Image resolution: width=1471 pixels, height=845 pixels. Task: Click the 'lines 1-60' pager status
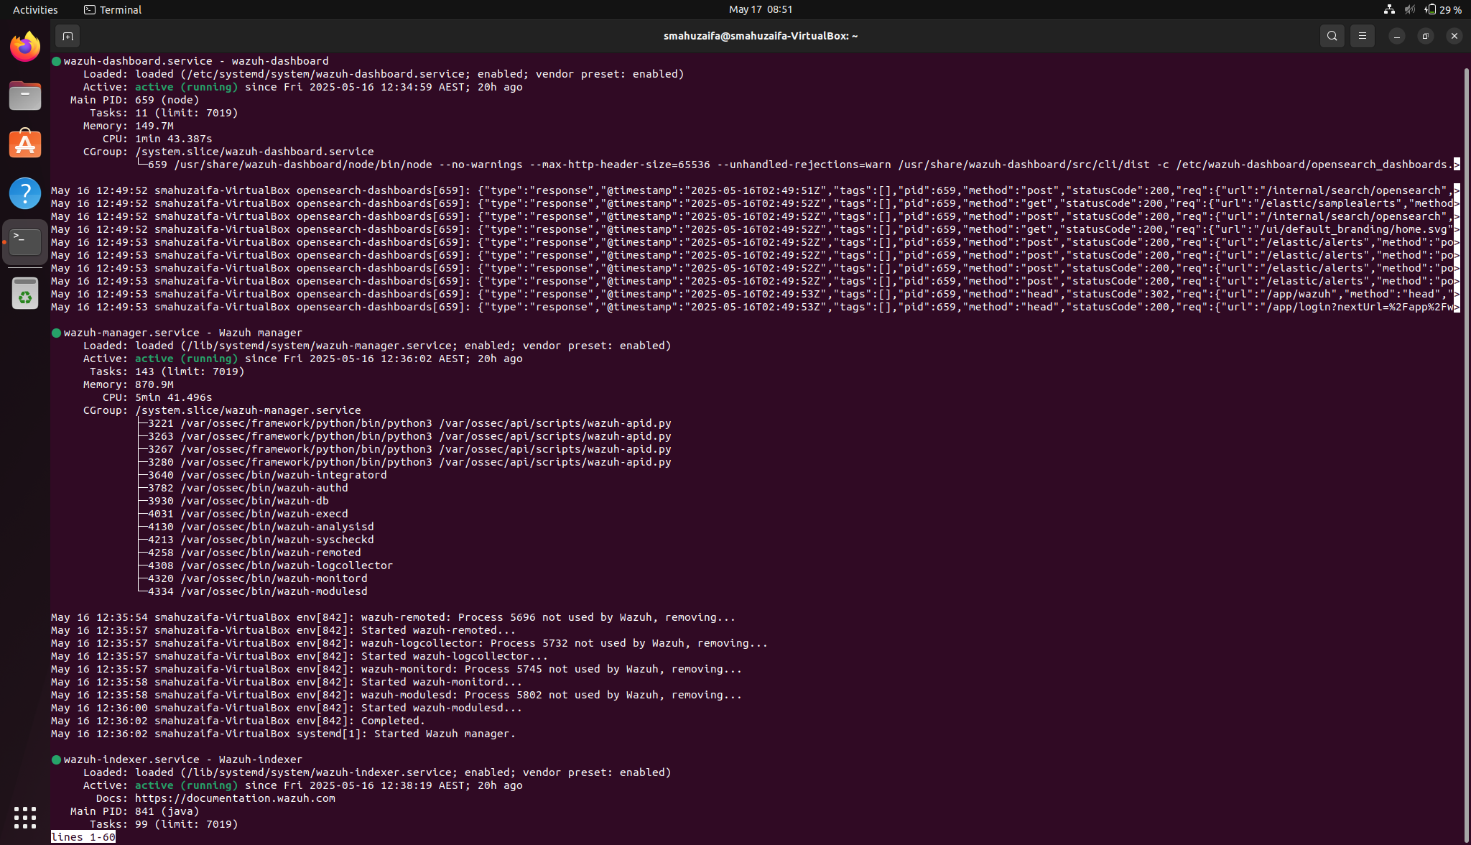[x=83, y=837]
